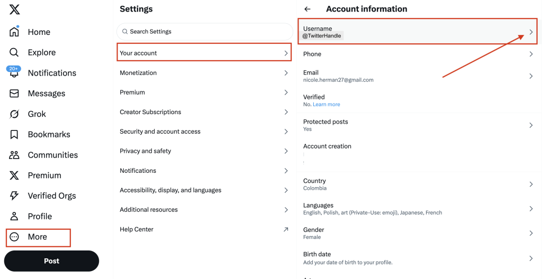Click the Verified Orgs lightning icon
The width and height of the screenshot is (542, 279).
(x=14, y=196)
